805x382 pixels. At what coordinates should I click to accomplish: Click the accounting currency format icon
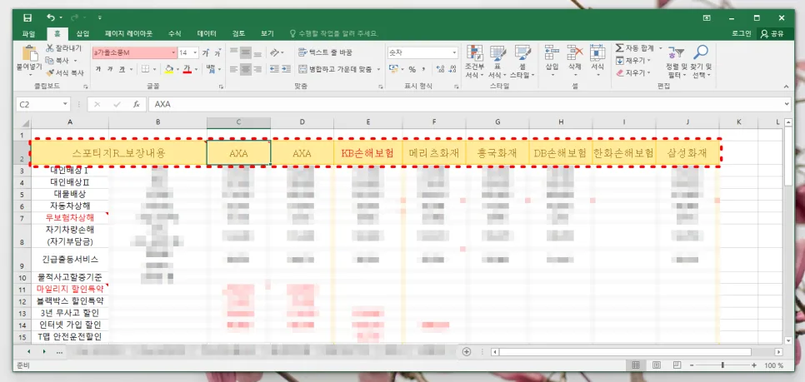[x=394, y=69]
